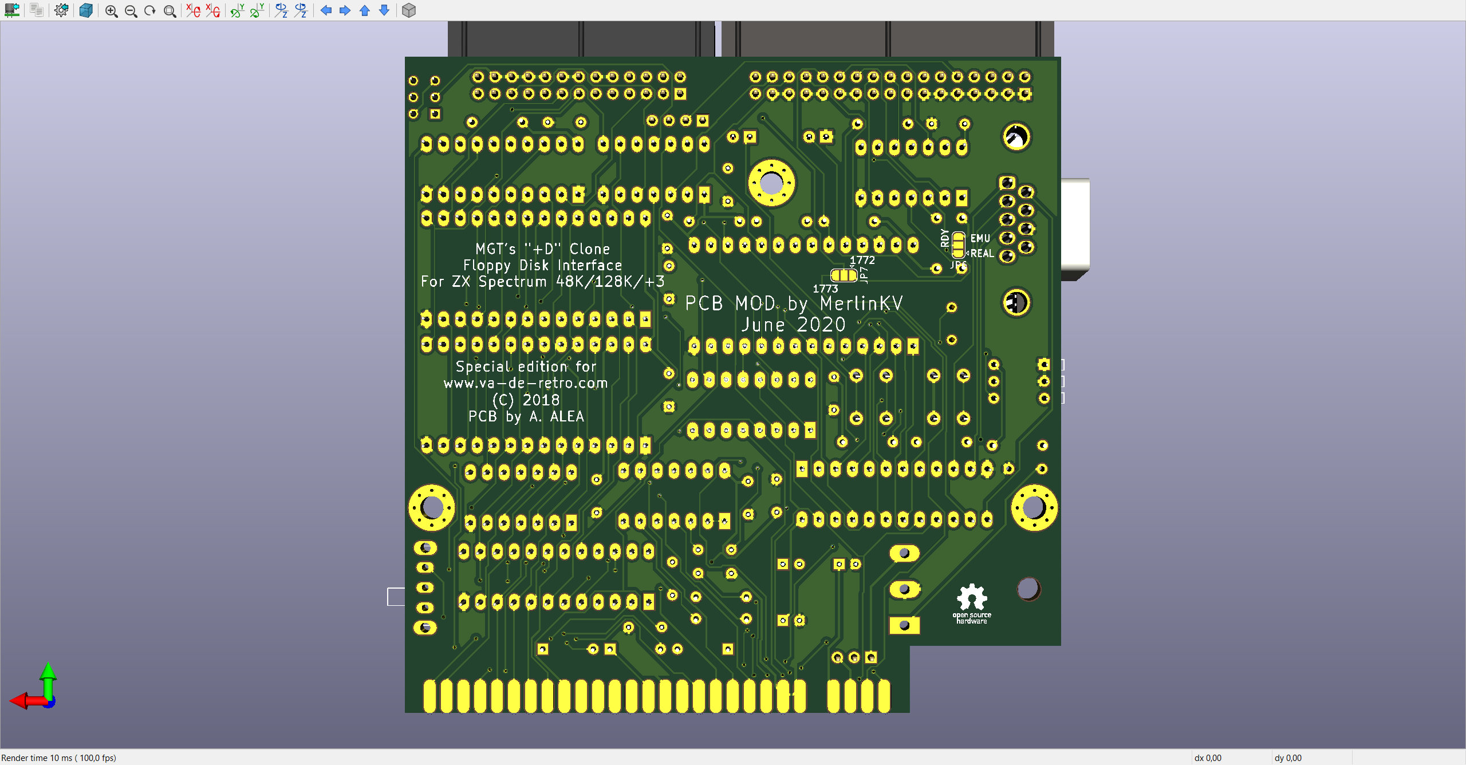1466x765 pixels.
Task: Copy the 3D image to clipboard
Action: tap(37, 10)
